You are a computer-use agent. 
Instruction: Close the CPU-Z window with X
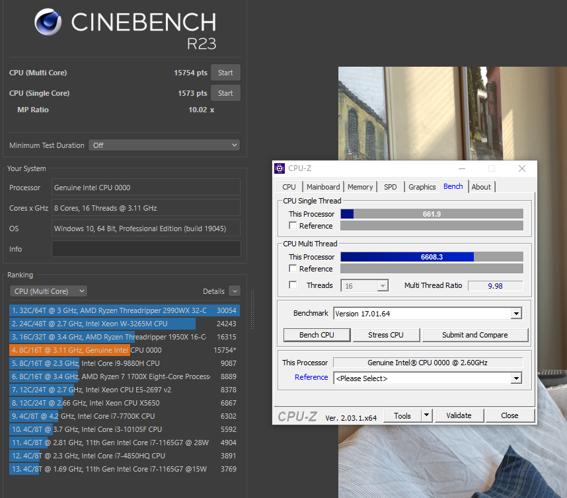pyautogui.click(x=522, y=168)
